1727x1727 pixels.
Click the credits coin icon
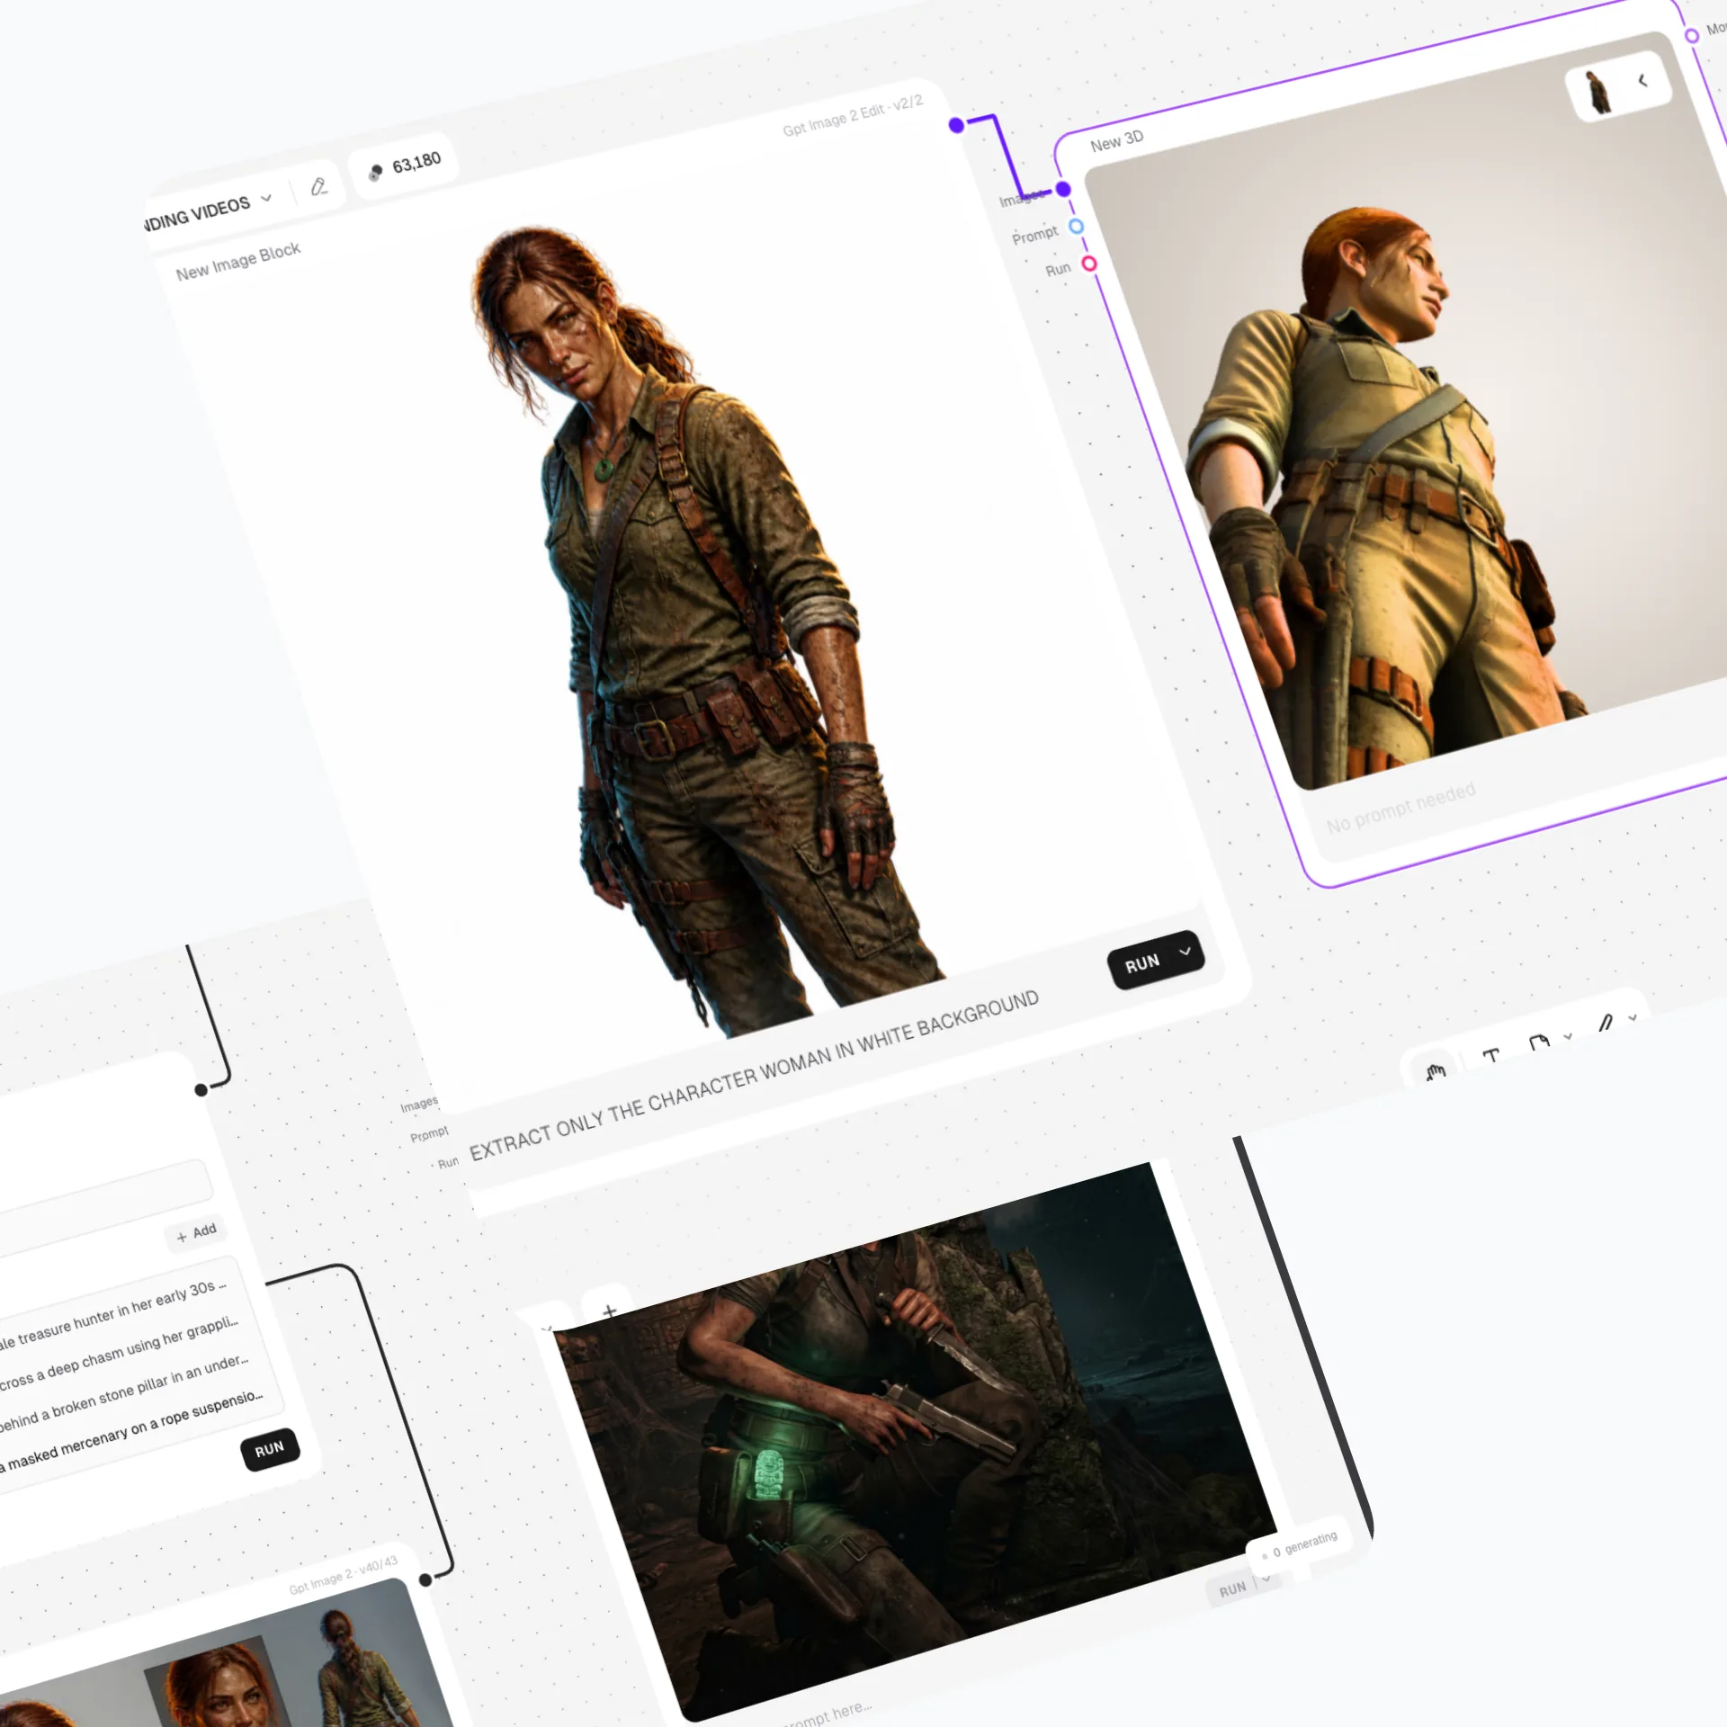pos(376,171)
